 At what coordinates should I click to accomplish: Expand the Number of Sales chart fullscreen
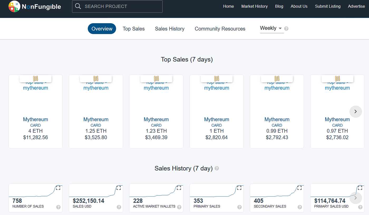[58, 188]
